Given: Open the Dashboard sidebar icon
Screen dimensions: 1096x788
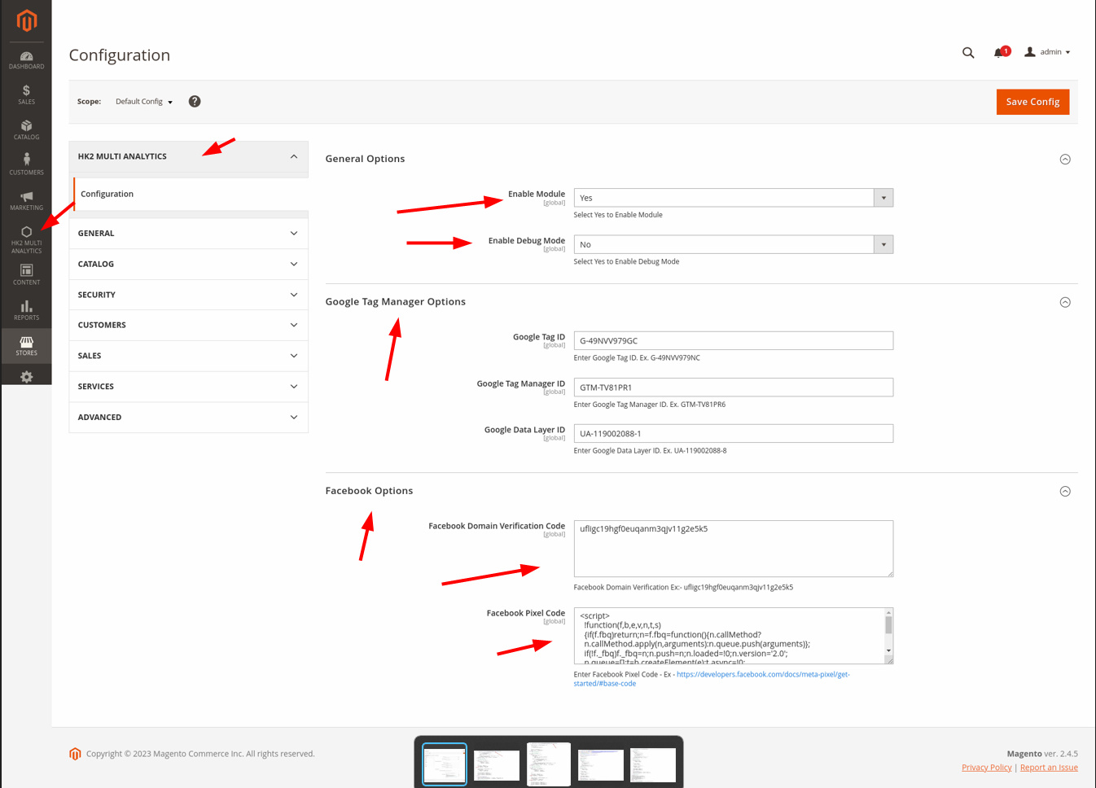Looking at the screenshot, I should click(27, 60).
